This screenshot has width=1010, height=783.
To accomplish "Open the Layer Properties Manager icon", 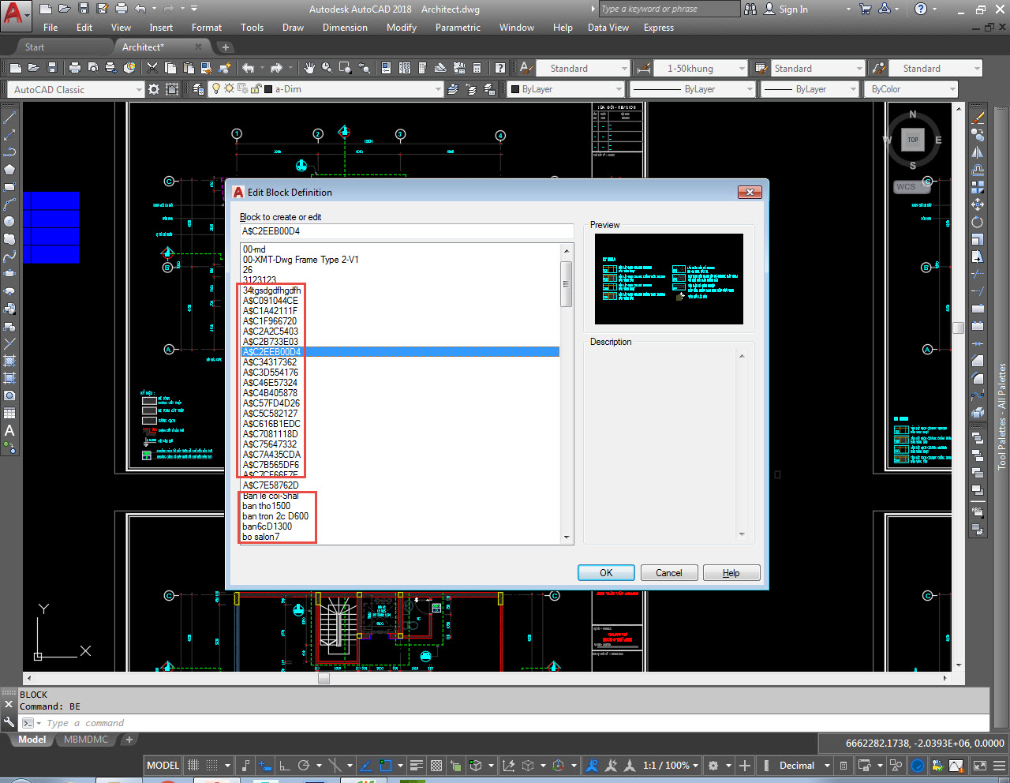I will (x=198, y=89).
